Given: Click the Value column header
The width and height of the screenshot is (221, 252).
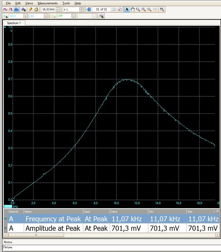Looking at the screenshot, I should 129,211.
